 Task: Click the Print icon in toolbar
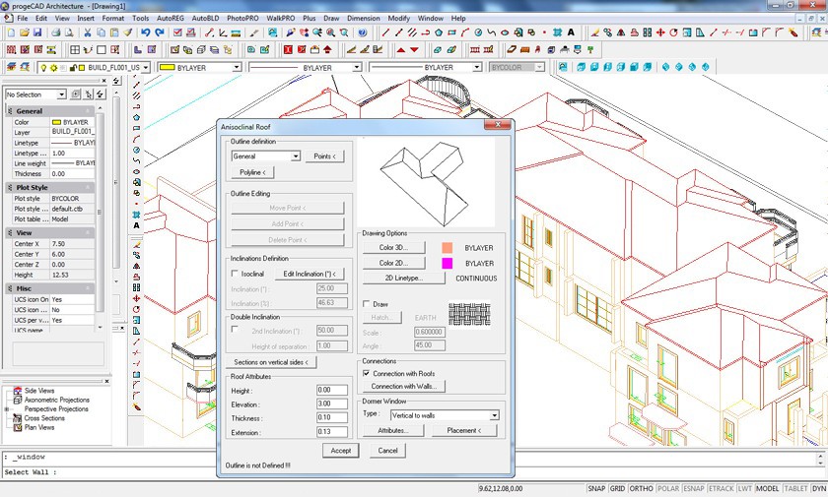tap(56, 32)
